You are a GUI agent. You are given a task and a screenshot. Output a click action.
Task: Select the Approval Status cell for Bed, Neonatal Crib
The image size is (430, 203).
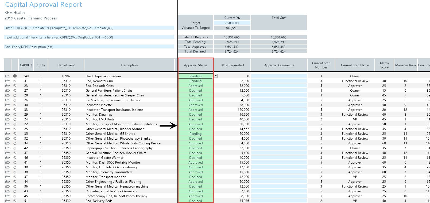pyautogui.click(x=196, y=81)
